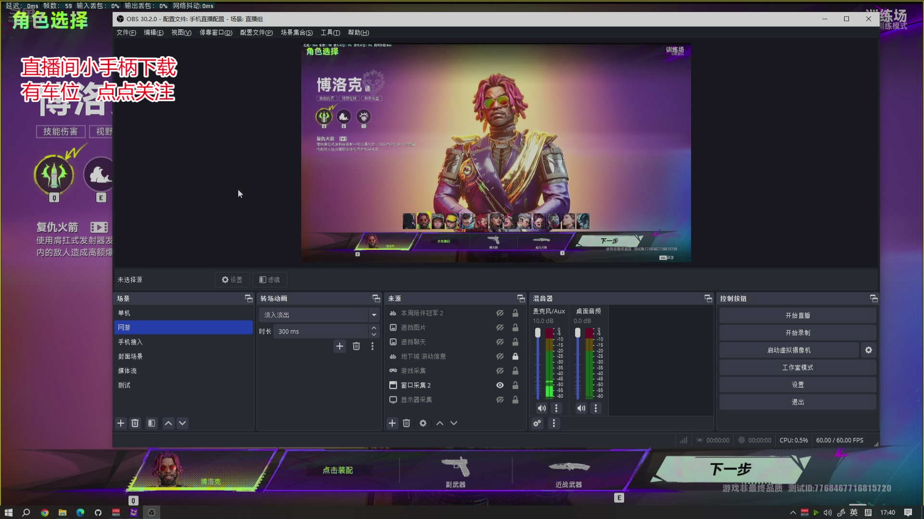This screenshot has width=924, height=519.
Task: Show the 遮挡图片 source
Action: pyautogui.click(x=500, y=328)
